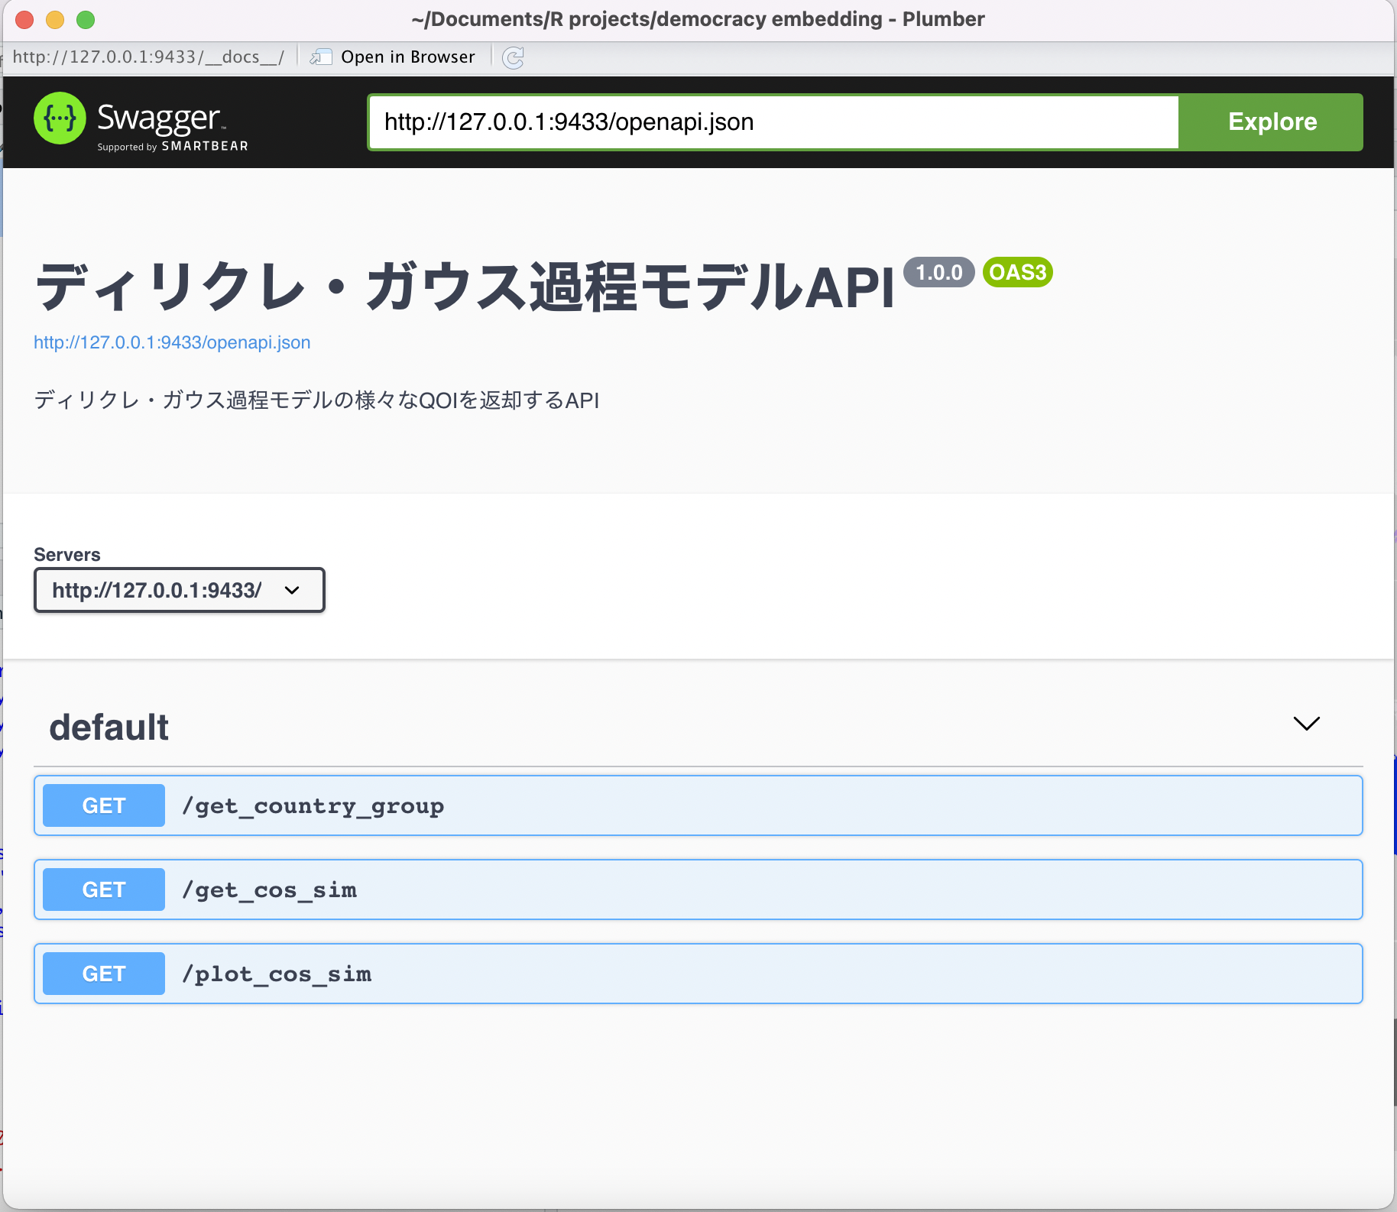Collapse the default section chevron
1397x1212 pixels.
point(1307,723)
